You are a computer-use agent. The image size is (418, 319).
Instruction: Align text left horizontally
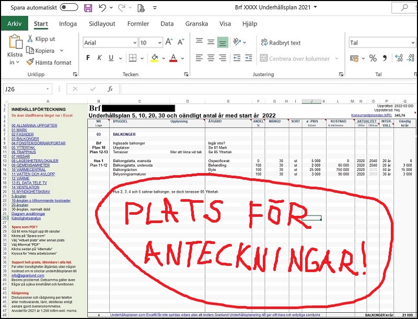[199, 58]
